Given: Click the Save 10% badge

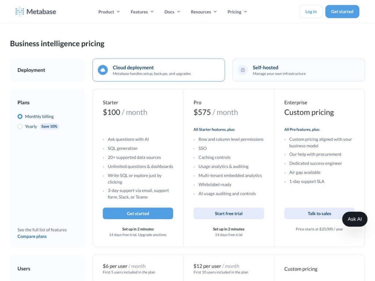Looking at the screenshot, I should 49,126.
